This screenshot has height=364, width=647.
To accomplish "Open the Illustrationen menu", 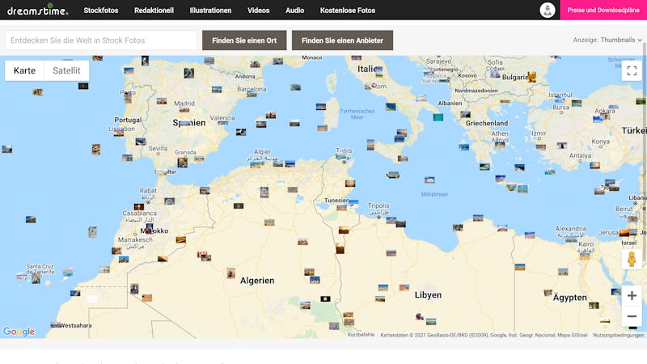I will 210,11.
